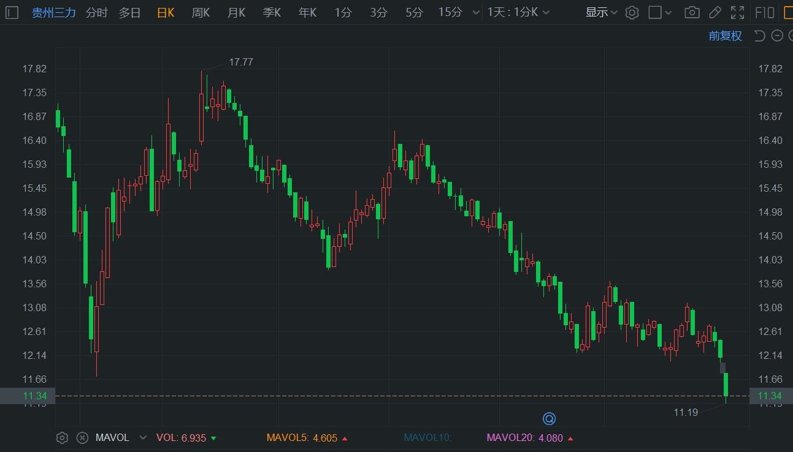Expand the 显示 display dropdown
Image resolution: width=793 pixels, height=452 pixels.
pos(601,12)
